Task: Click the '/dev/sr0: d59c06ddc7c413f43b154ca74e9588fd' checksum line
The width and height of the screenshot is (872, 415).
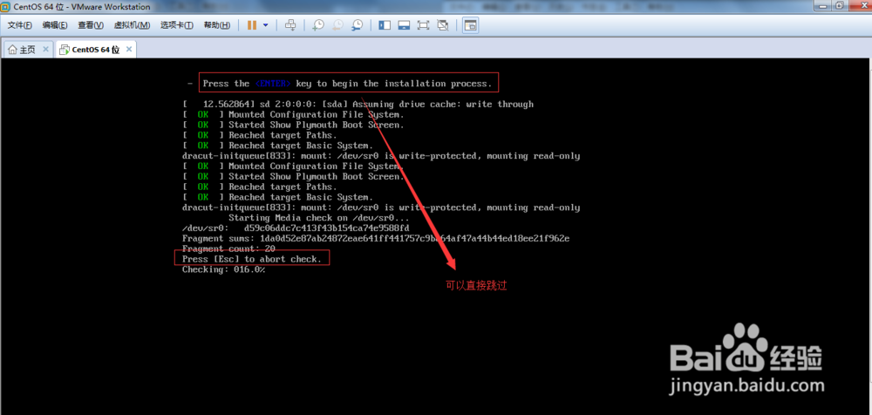Action: [x=296, y=228]
